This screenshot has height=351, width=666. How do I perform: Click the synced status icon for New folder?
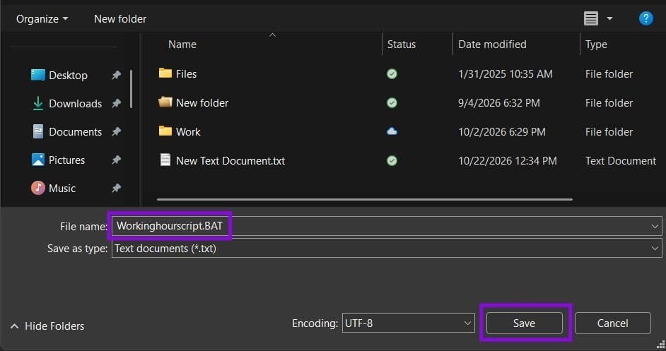392,102
